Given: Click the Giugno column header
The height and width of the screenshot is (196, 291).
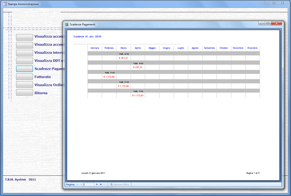Looking at the screenshot, I should pos(167,48).
